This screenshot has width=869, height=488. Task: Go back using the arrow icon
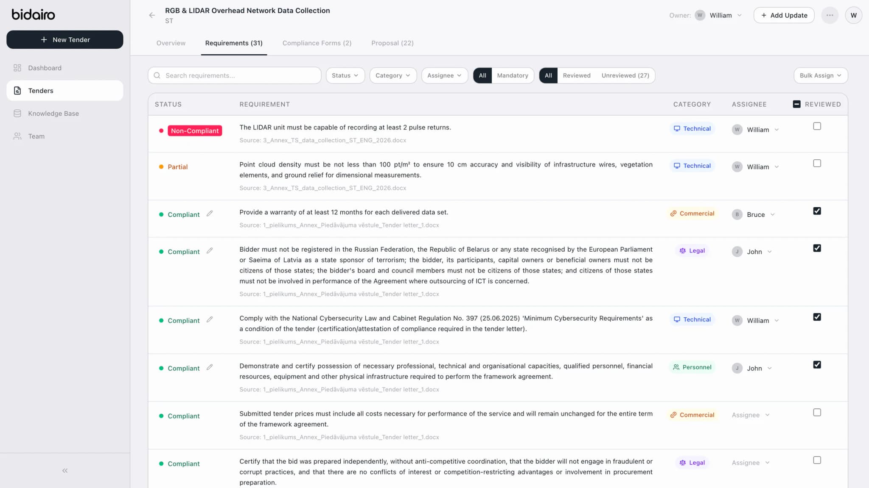(x=152, y=15)
